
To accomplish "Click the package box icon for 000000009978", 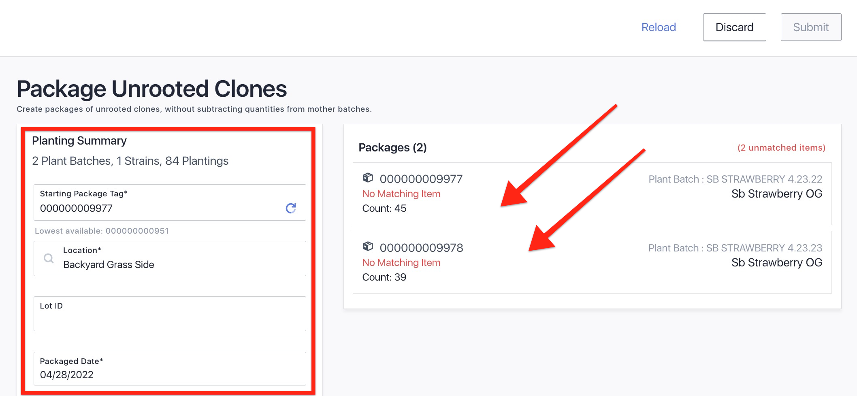I will [368, 247].
